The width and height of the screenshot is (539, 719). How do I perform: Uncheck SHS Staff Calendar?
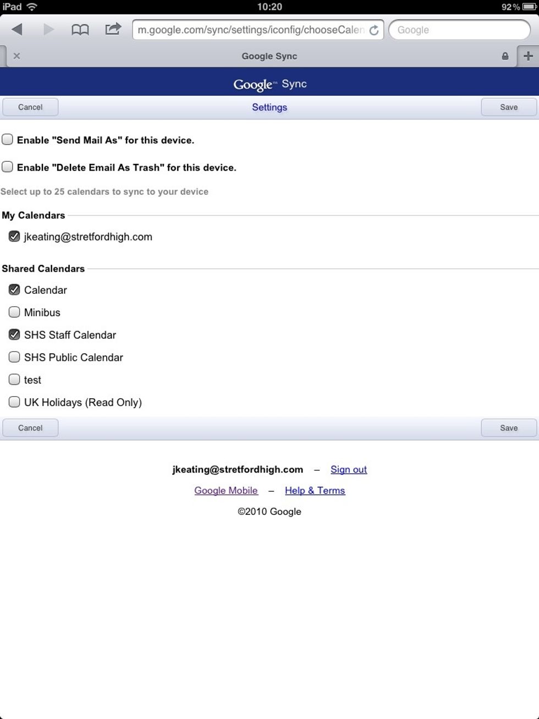[x=14, y=334]
